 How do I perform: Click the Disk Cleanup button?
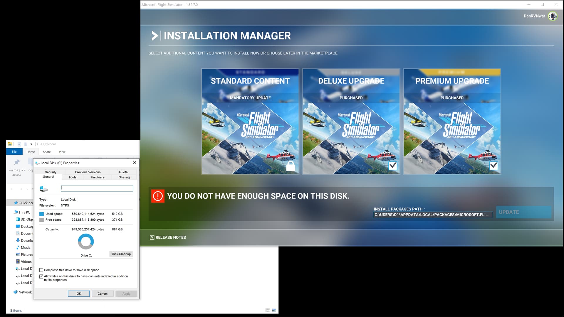[121, 254]
